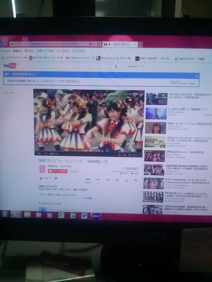
Task: Switch the player to theater size
Action: [135, 155]
